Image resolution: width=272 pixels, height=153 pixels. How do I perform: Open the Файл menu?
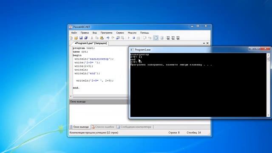coord(74,33)
